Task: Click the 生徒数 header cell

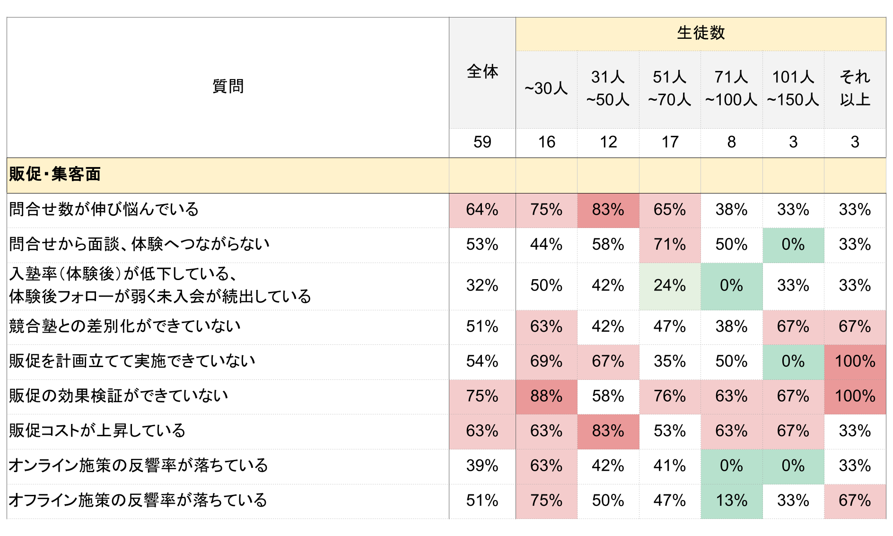Action: (x=700, y=33)
